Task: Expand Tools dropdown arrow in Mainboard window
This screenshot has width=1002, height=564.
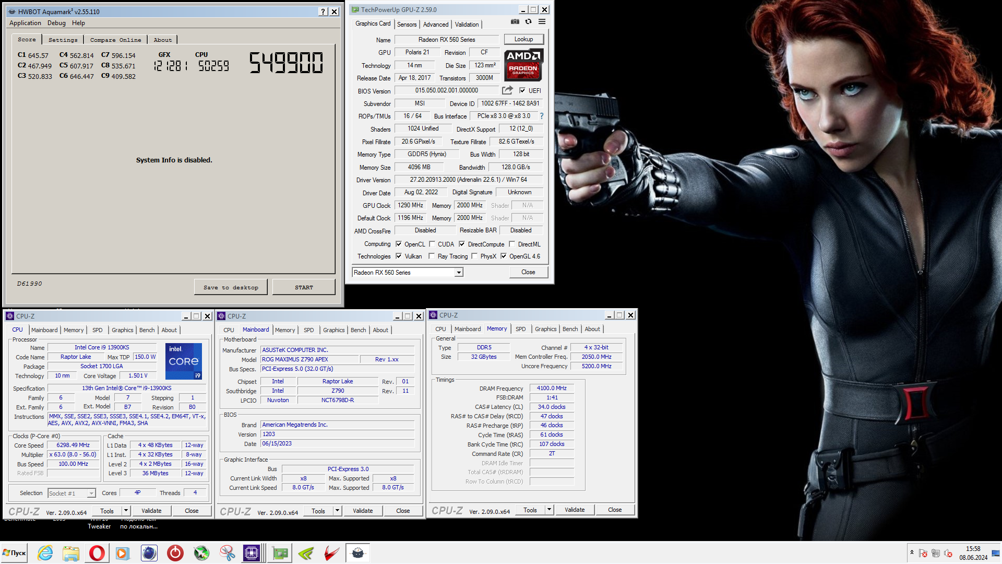Action: point(337,511)
